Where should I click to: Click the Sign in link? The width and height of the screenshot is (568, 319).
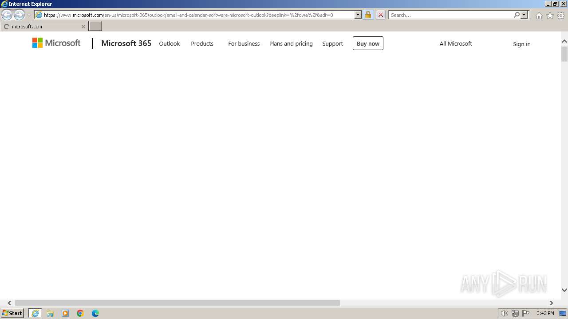pyautogui.click(x=521, y=44)
